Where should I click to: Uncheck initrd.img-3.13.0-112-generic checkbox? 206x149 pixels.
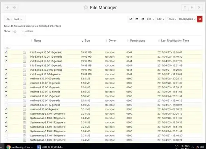tap(6, 52)
